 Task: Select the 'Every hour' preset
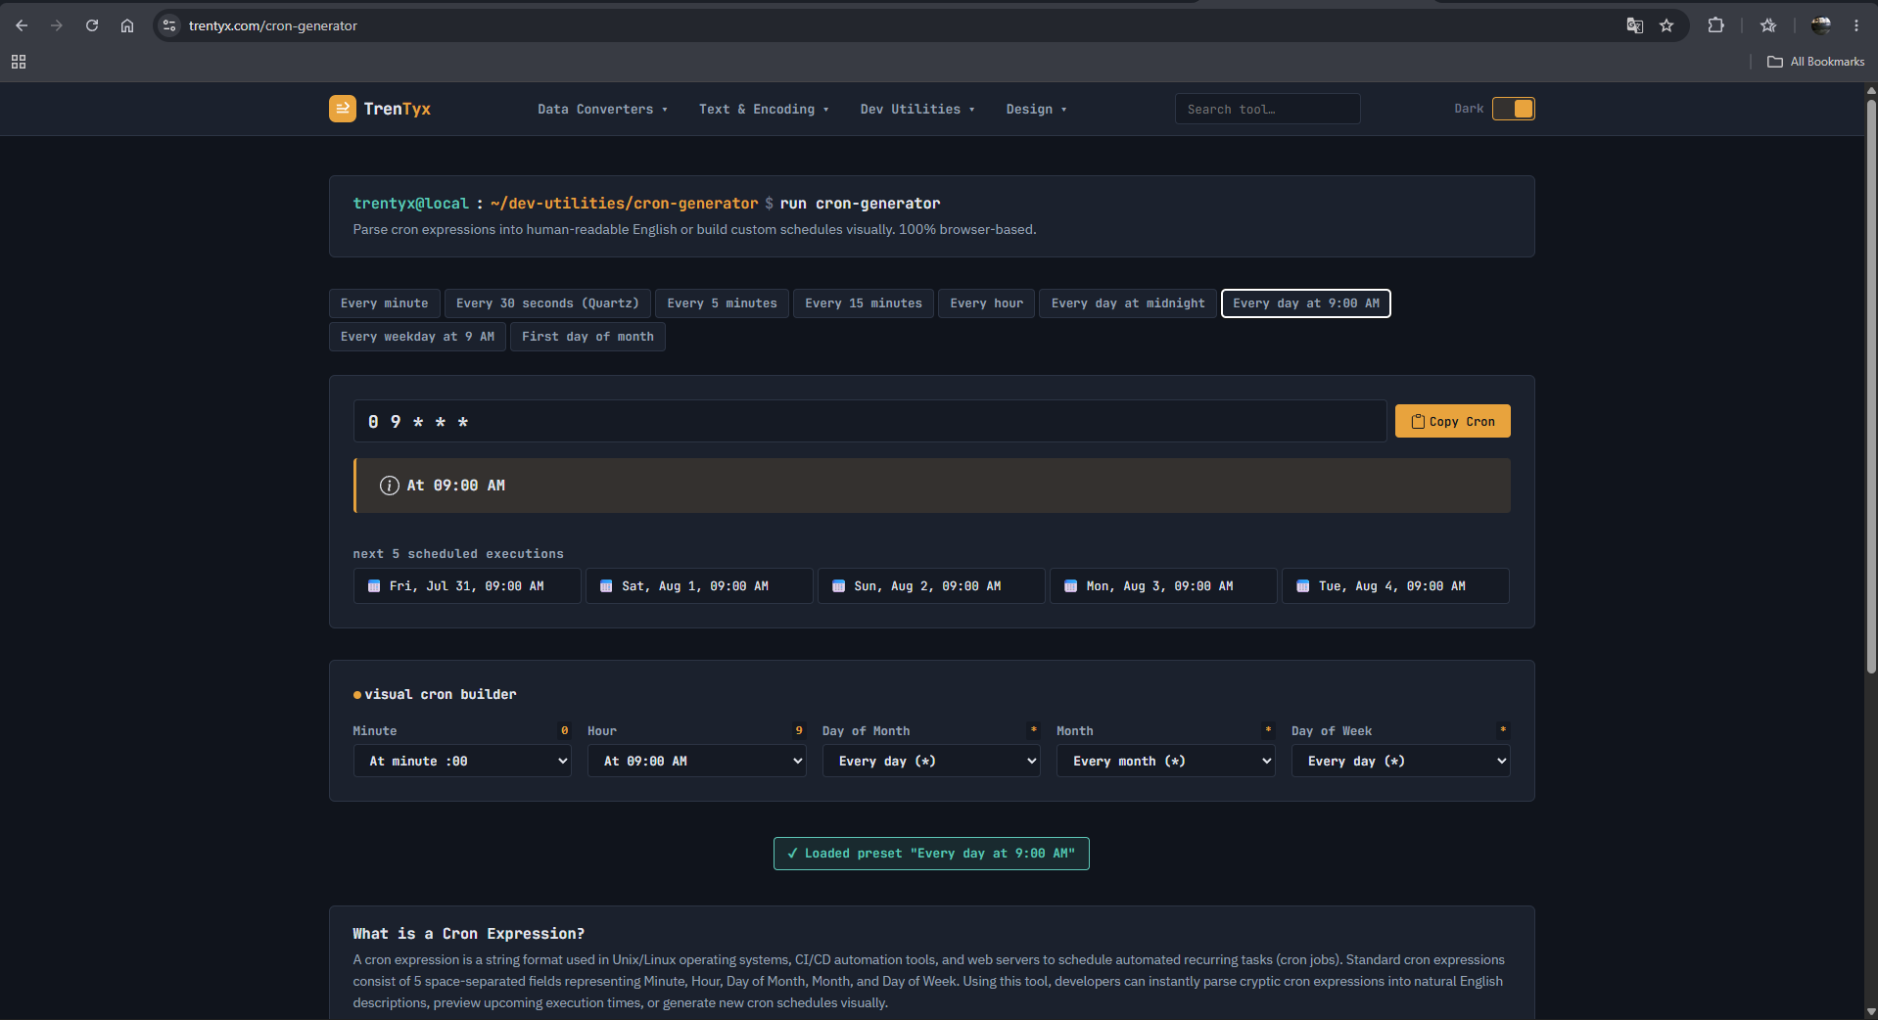tap(986, 303)
